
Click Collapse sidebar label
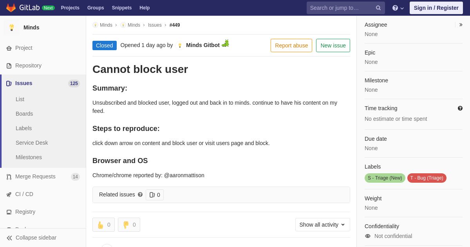click(x=36, y=238)
